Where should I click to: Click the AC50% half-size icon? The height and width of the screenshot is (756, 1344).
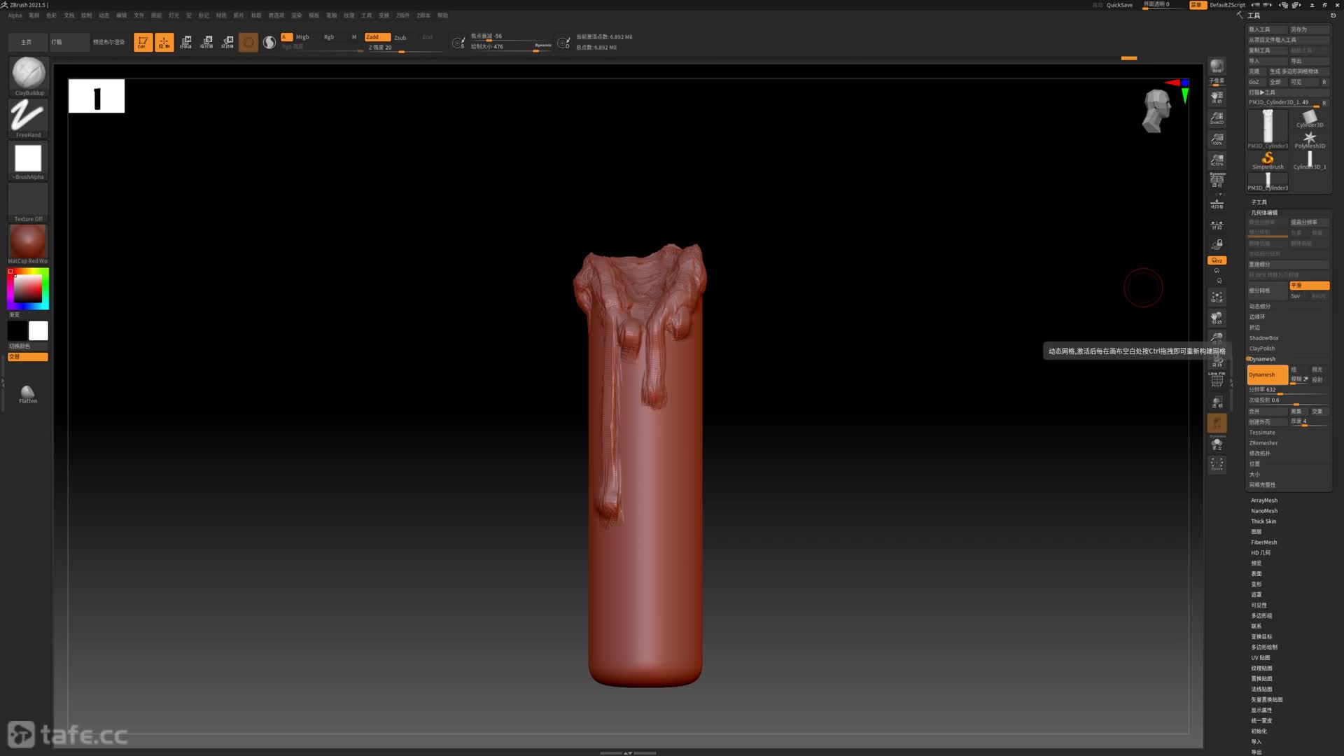point(1217,160)
